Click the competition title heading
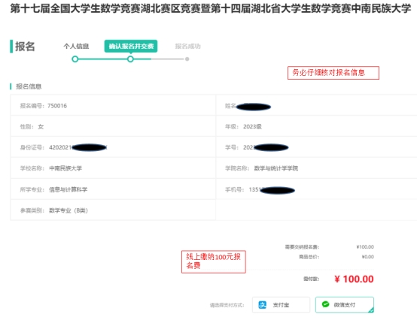 211,8
